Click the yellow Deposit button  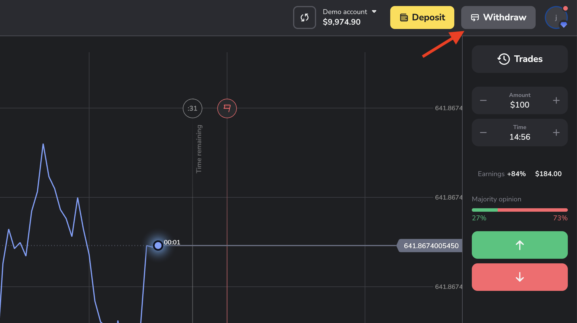[x=422, y=17]
